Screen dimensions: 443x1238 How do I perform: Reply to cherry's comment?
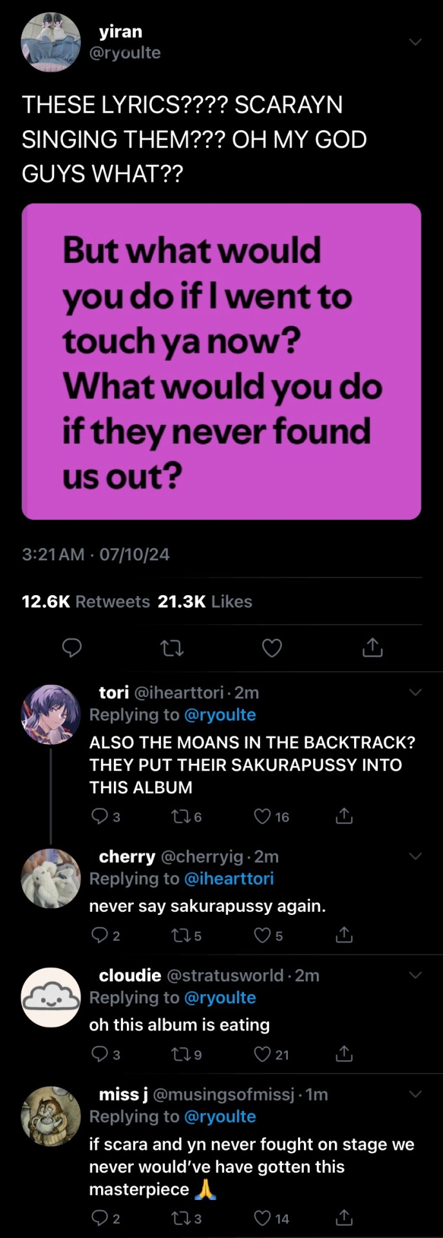(99, 936)
